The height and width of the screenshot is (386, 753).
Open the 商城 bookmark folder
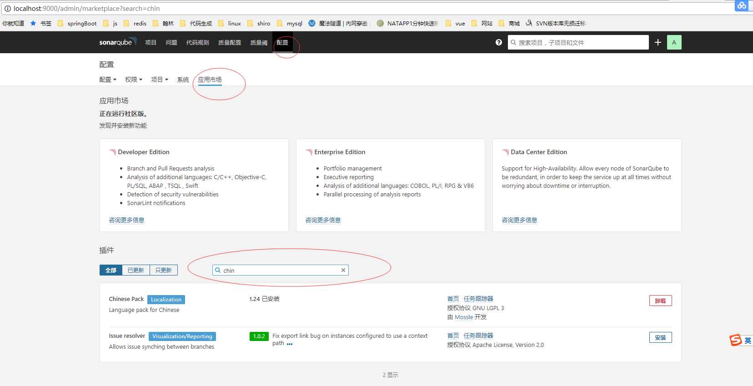(x=509, y=23)
